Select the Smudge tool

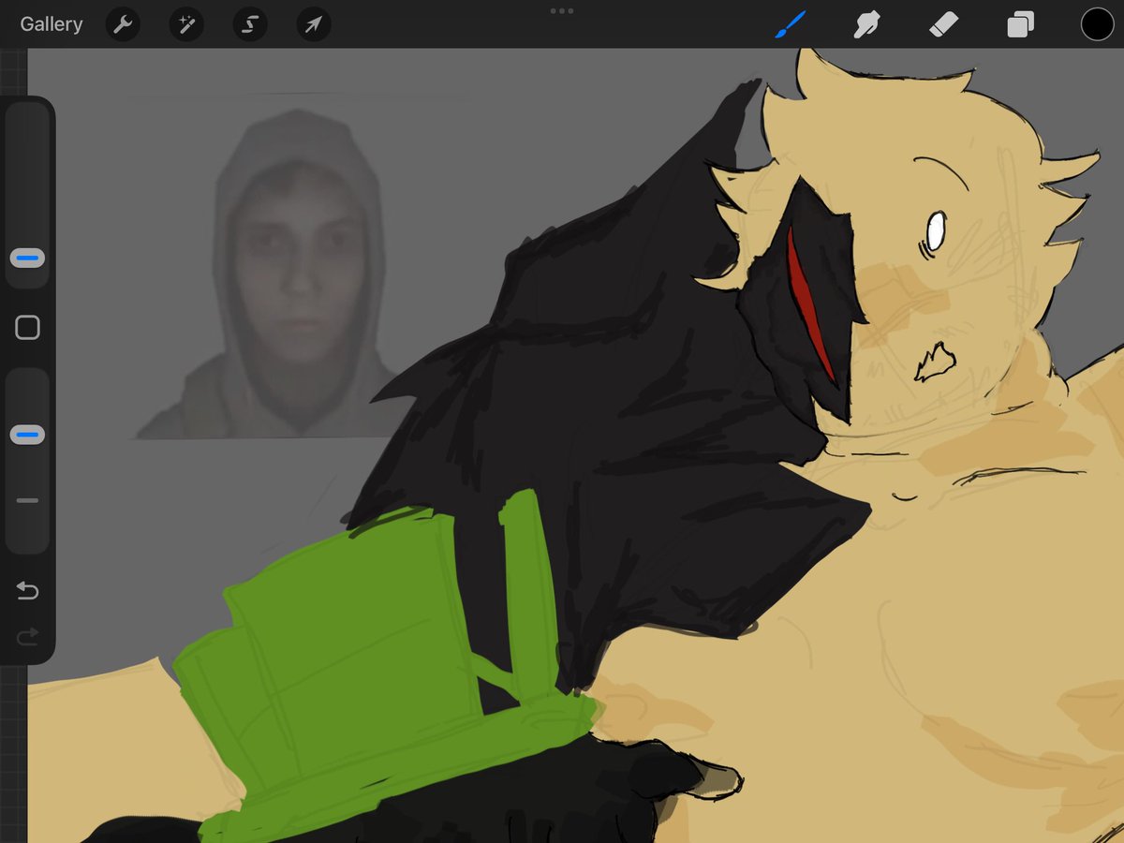[x=866, y=24]
